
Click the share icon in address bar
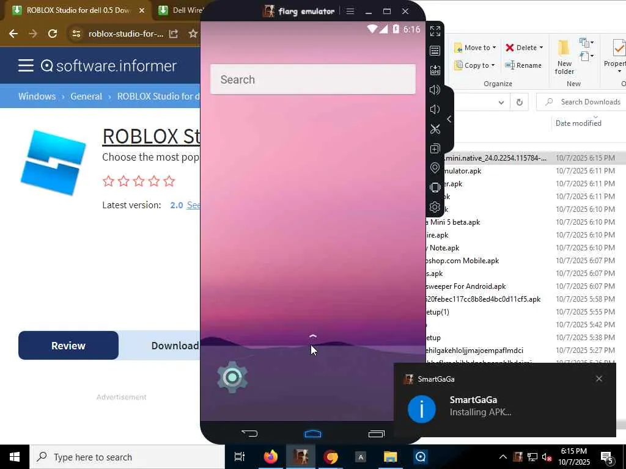coord(174,34)
